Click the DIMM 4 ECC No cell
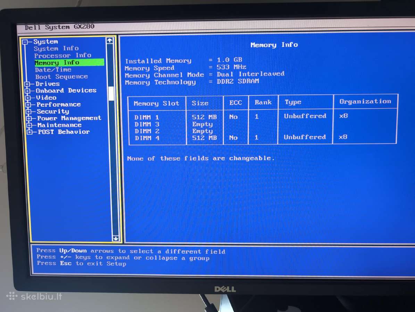The image size is (415, 312). coord(233,138)
